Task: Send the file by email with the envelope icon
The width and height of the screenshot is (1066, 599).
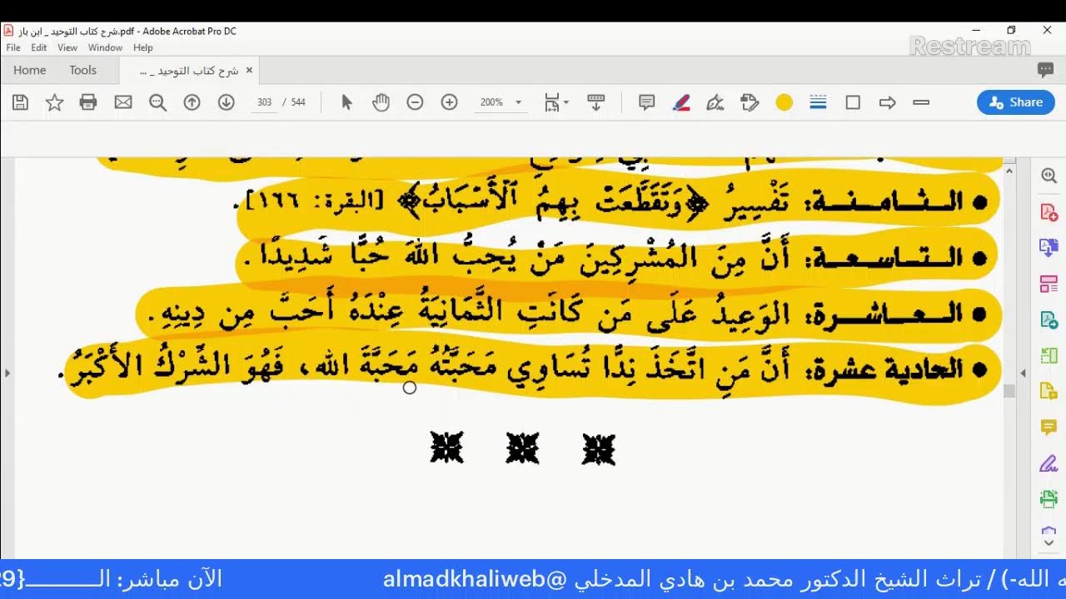Action: coord(123,102)
